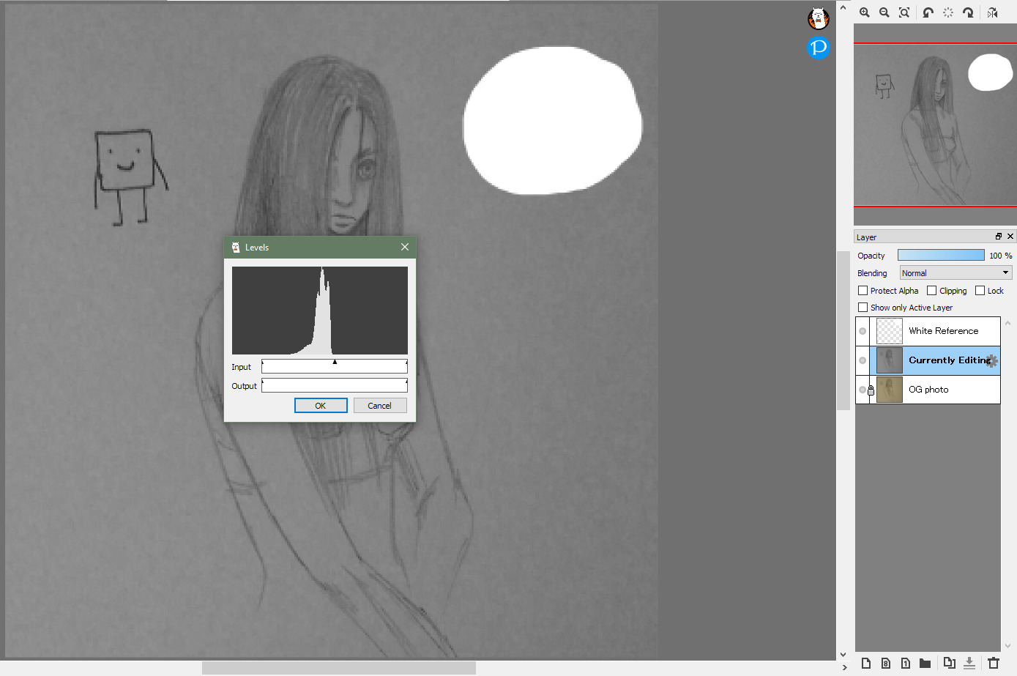This screenshot has height=676, width=1017.
Task: Add a new 8-bit layer
Action: 886,663
